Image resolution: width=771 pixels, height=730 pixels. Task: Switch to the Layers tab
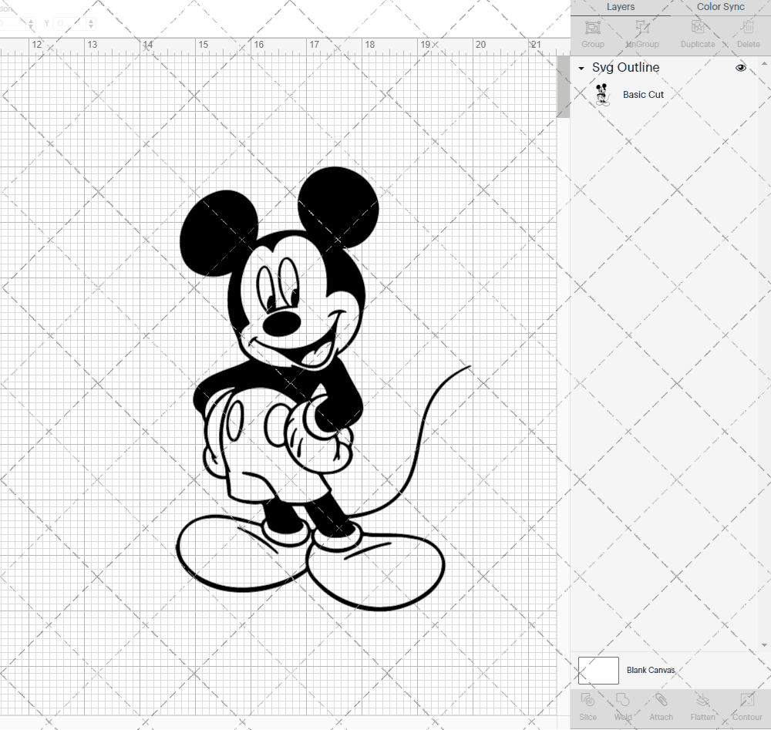[x=621, y=7]
